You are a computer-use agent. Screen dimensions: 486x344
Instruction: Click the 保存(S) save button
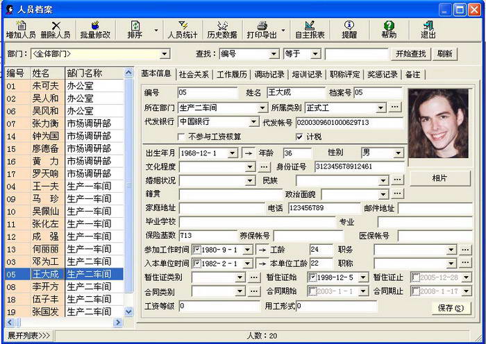451,308
